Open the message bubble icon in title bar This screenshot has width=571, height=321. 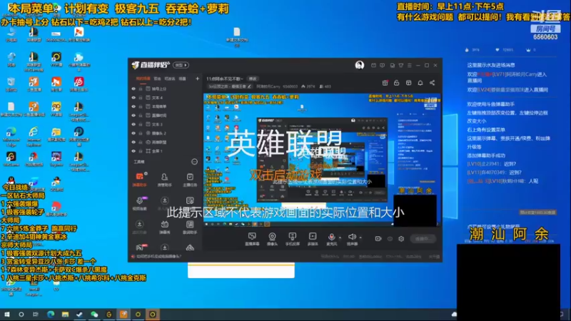382,66
